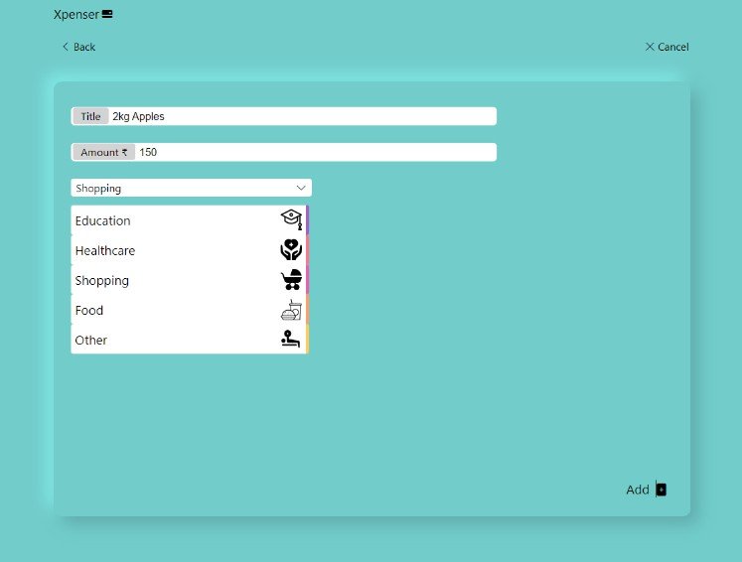Select the Shopping cart icon in list
Viewport: 742px width, 562px height.
pyautogui.click(x=290, y=280)
